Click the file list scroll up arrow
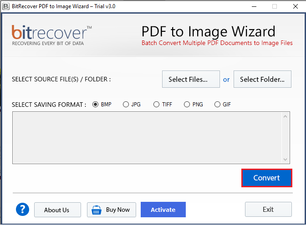Image resolution: width=306 pixels, height=225 pixels. point(286,116)
